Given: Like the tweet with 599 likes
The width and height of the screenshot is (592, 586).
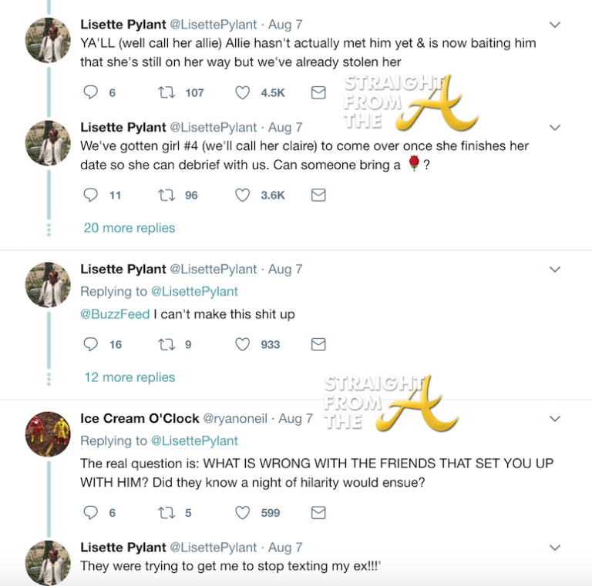Looking at the screenshot, I should pyautogui.click(x=243, y=512).
